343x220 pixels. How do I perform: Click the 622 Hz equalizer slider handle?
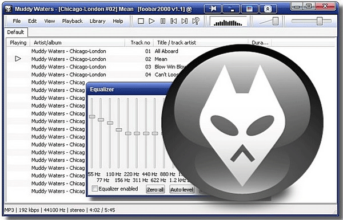coord(155,133)
